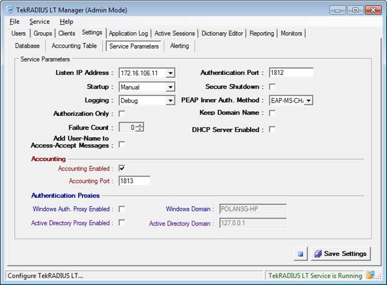
Task: Close the TekRADIUS LT Manager window
Action: (373, 10)
